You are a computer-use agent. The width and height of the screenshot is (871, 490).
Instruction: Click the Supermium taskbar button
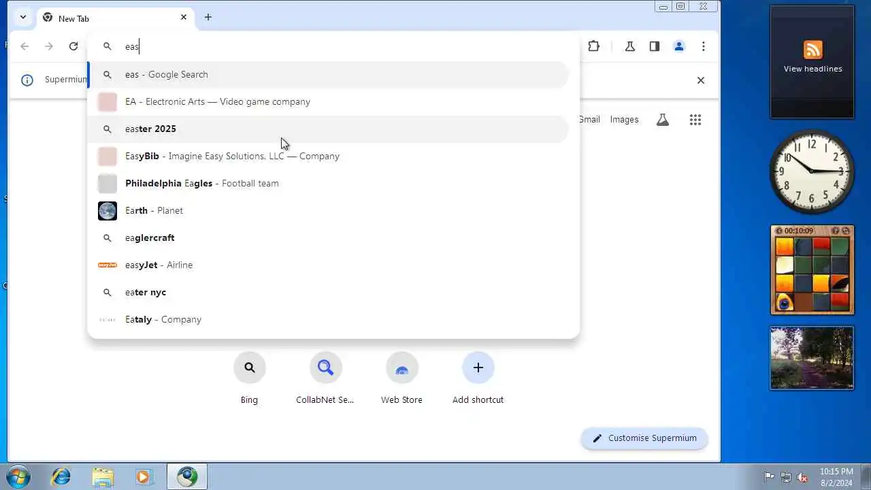pos(187,476)
